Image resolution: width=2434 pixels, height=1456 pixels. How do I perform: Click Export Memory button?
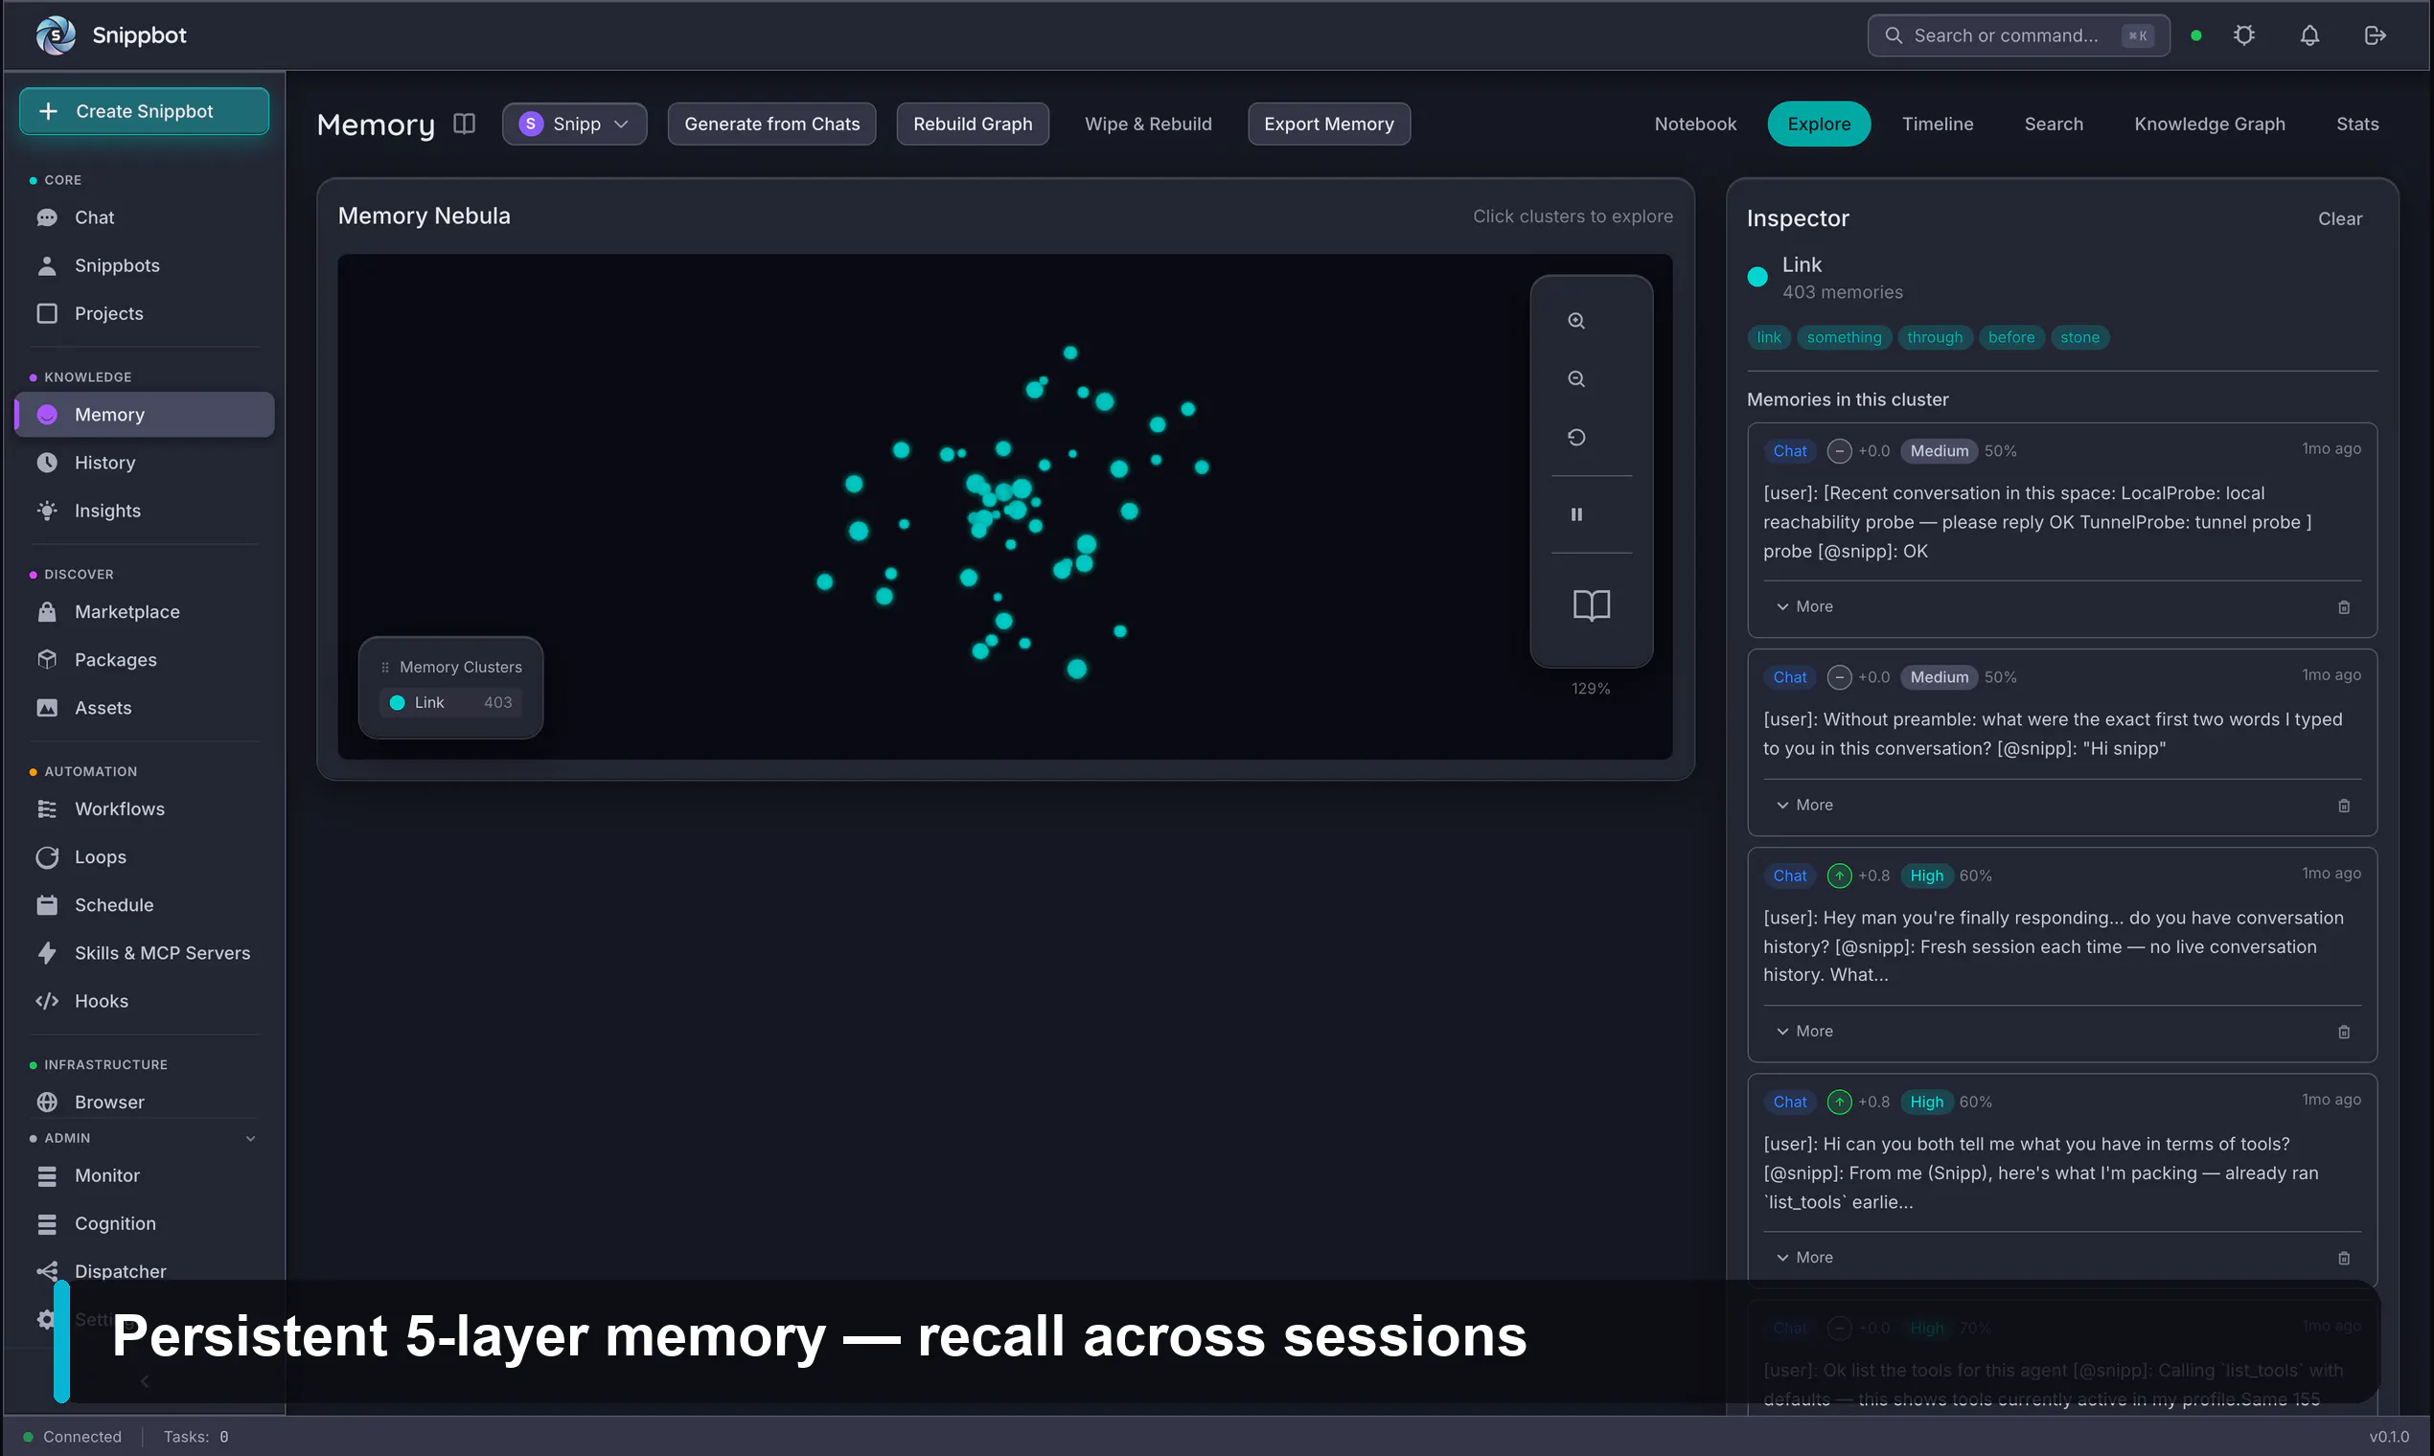1328,124
